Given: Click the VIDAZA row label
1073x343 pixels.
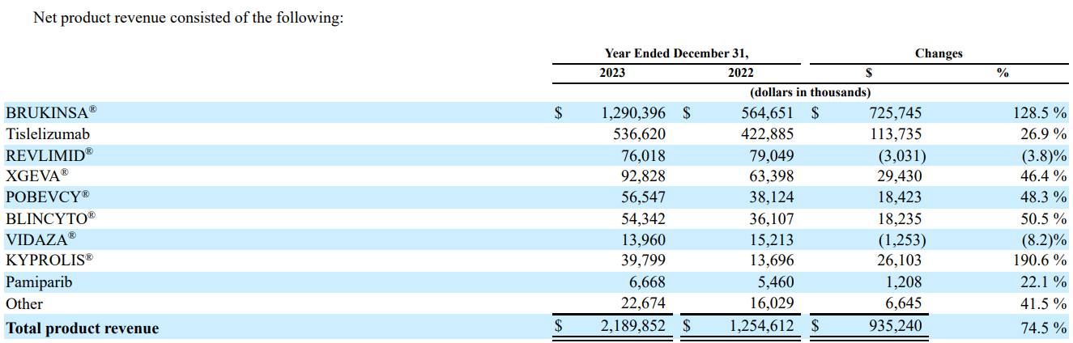Looking at the screenshot, I should (x=40, y=239).
